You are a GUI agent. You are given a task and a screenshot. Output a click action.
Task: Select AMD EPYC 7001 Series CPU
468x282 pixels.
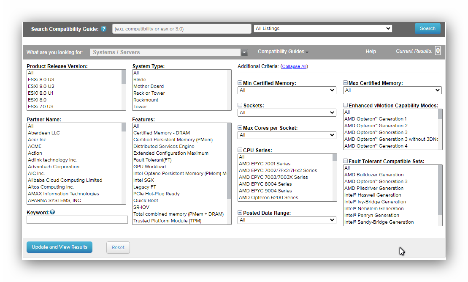(265, 164)
